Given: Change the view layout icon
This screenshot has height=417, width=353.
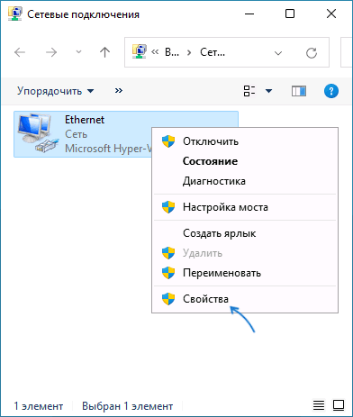Looking at the screenshot, I should pyautogui.click(x=249, y=91).
